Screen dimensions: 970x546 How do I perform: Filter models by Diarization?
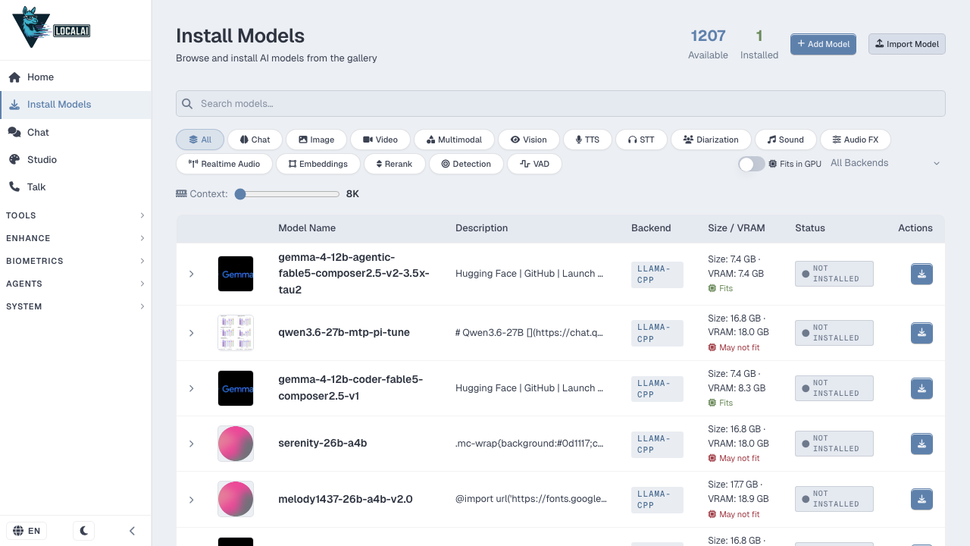coord(711,140)
